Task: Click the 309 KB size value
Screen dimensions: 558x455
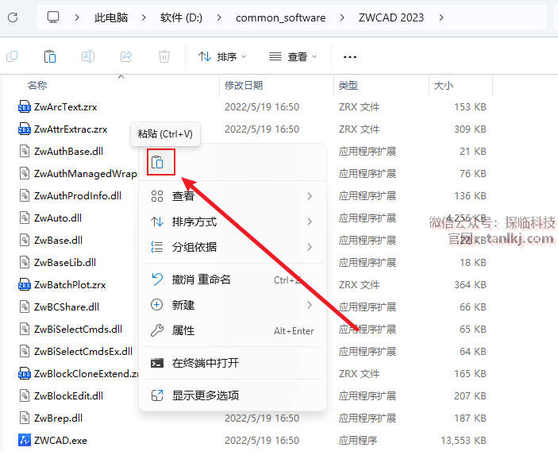Action: coord(470,129)
